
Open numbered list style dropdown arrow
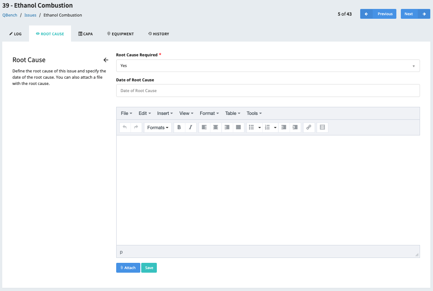coord(275,127)
